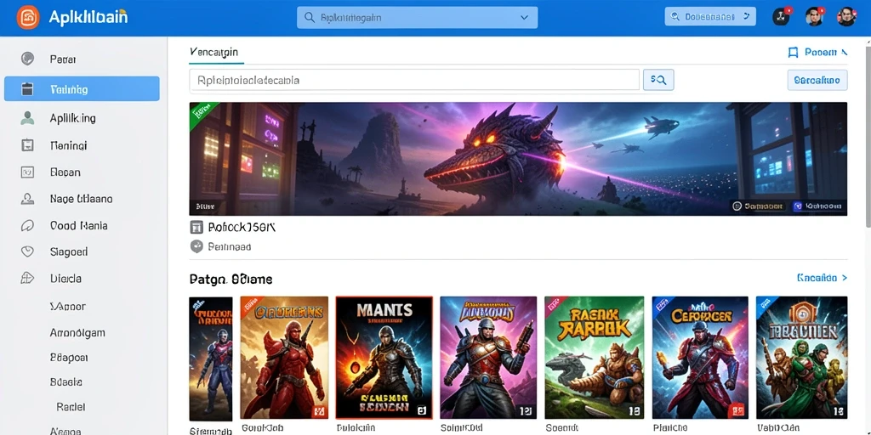Viewport: 871px width, 435px height.
Task: Open the featured dragon banner image
Action: tap(518, 159)
